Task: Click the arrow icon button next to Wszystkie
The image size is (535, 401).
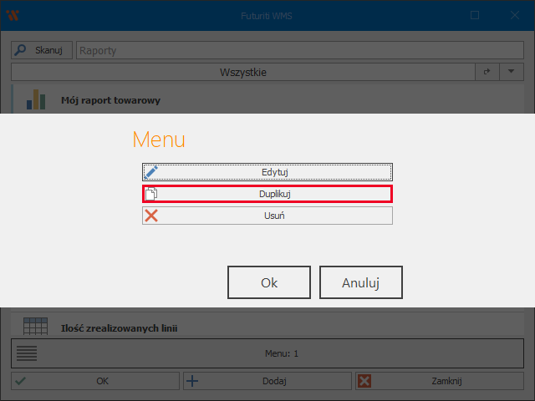Action: coord(487,73)
